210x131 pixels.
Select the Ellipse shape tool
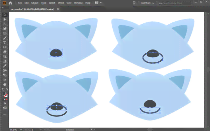(5, 33)
